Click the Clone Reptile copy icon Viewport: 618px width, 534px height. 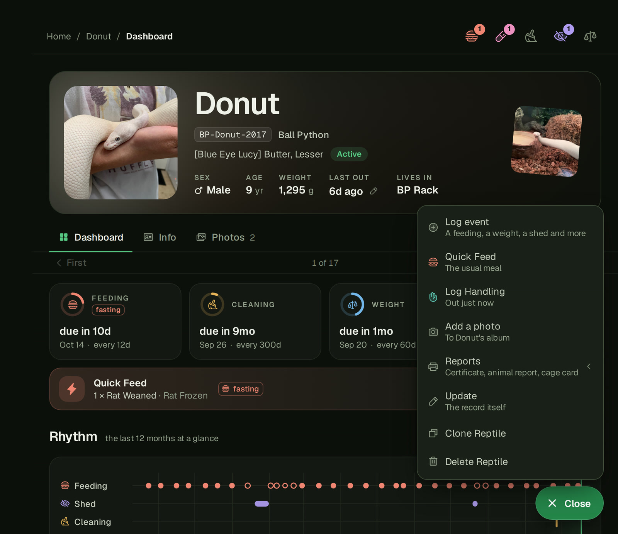433,433
